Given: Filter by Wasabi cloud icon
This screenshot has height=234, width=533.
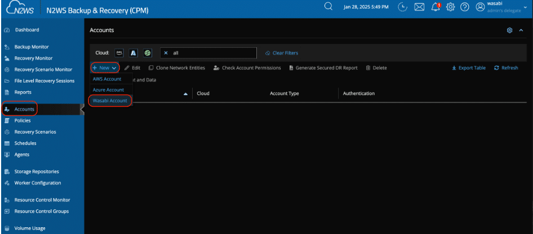Looking at the screenshot, I should click(148, 53).
